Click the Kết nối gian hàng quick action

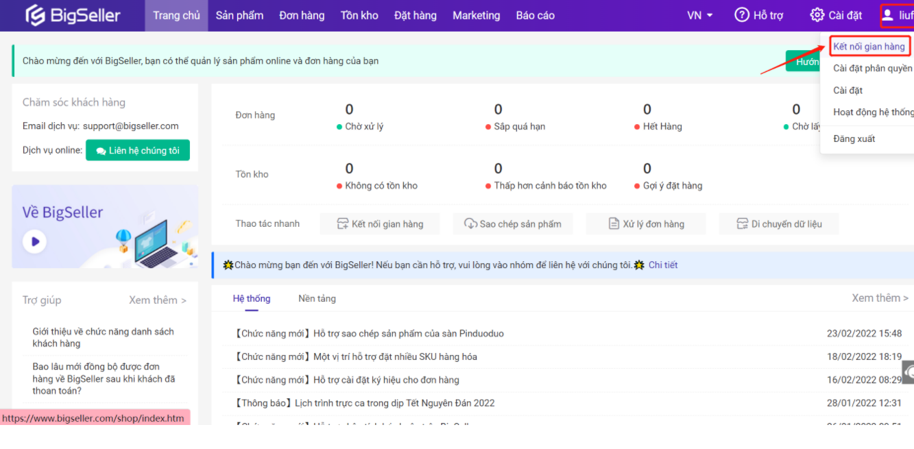pos(379,224)
